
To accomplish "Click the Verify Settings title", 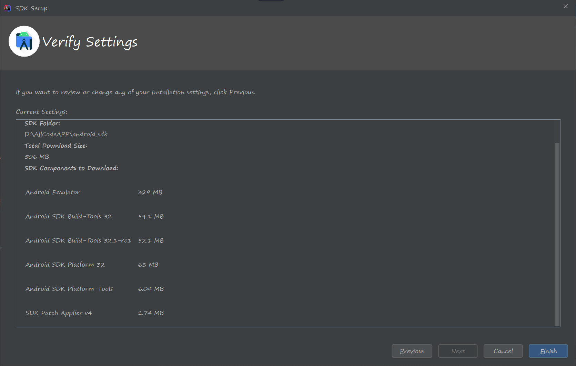I will click(x=90, y=42).
